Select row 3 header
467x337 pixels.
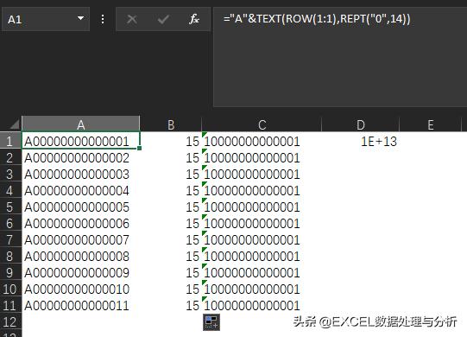click(x=10, y=174)
